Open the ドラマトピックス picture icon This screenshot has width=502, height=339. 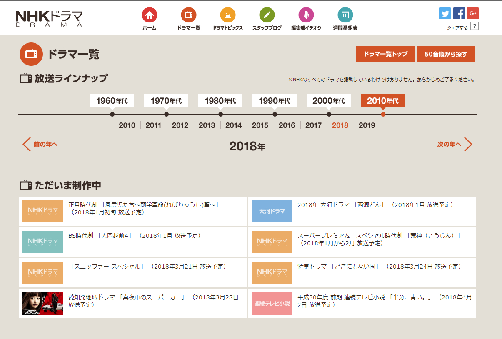click(227, 15)
